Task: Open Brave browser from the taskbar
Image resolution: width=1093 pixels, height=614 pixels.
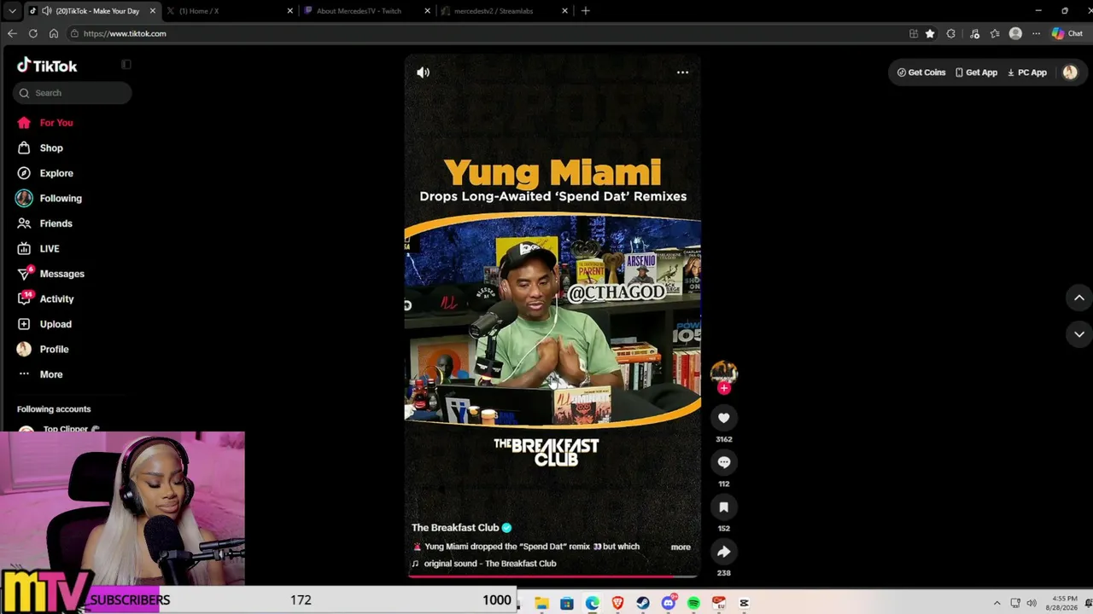Action: point(617,603)
